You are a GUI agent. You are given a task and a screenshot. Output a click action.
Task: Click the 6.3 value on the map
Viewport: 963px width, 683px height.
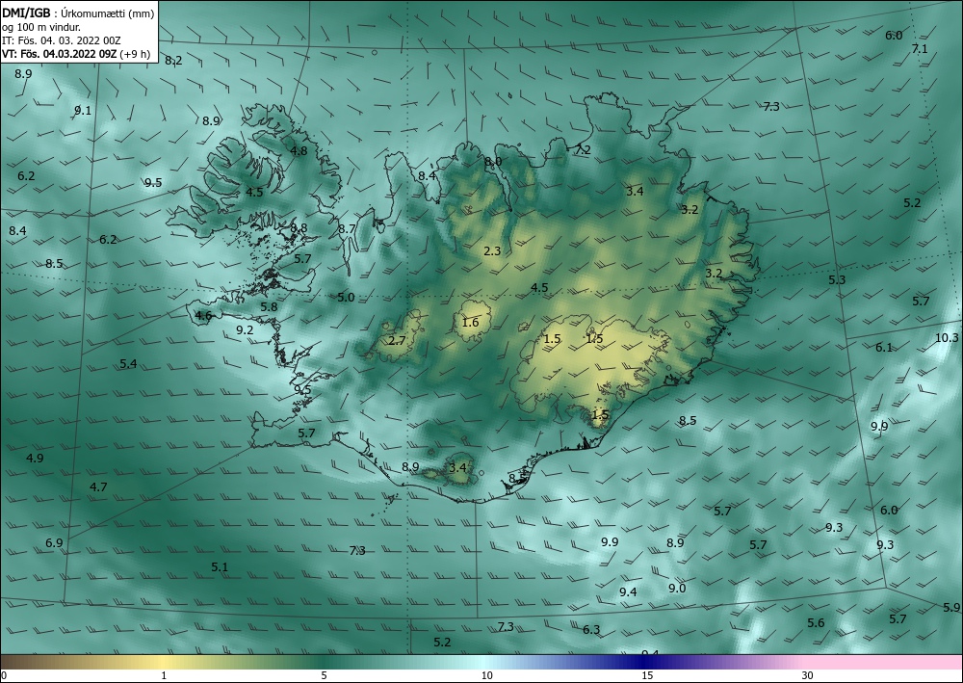pos(591,630)
